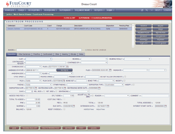The image size is (175, 134).
Task: Open the Plea dropdown showing Guilty
Action: coord(34,81)
